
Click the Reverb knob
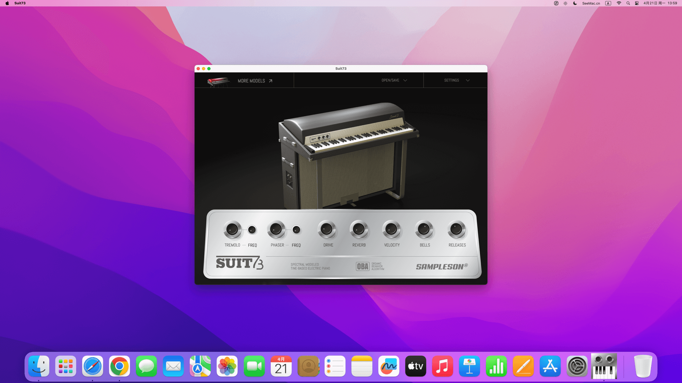click(359, 230)
